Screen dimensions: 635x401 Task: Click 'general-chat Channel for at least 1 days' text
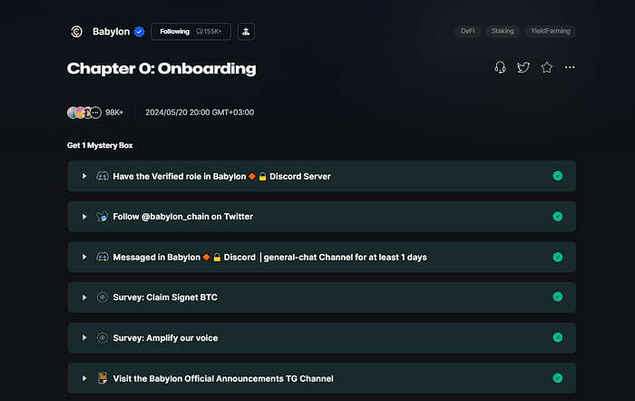[345, 258]
